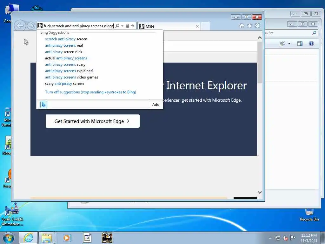Open the Home page icon

pos(242,26)
